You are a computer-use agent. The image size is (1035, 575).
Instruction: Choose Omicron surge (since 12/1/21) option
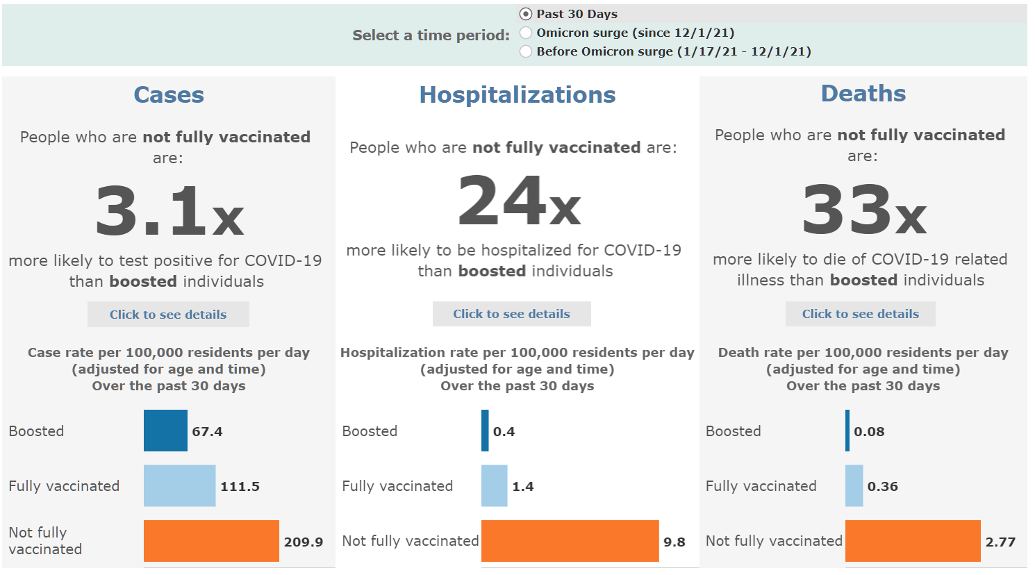[526, 33]
